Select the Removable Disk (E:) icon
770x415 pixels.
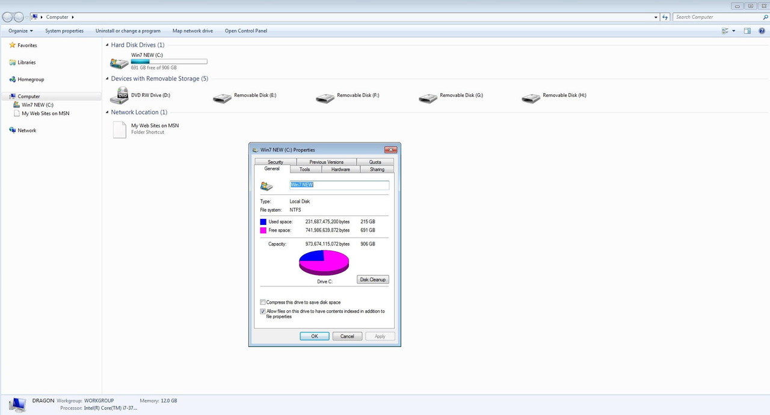coord(223,97)
